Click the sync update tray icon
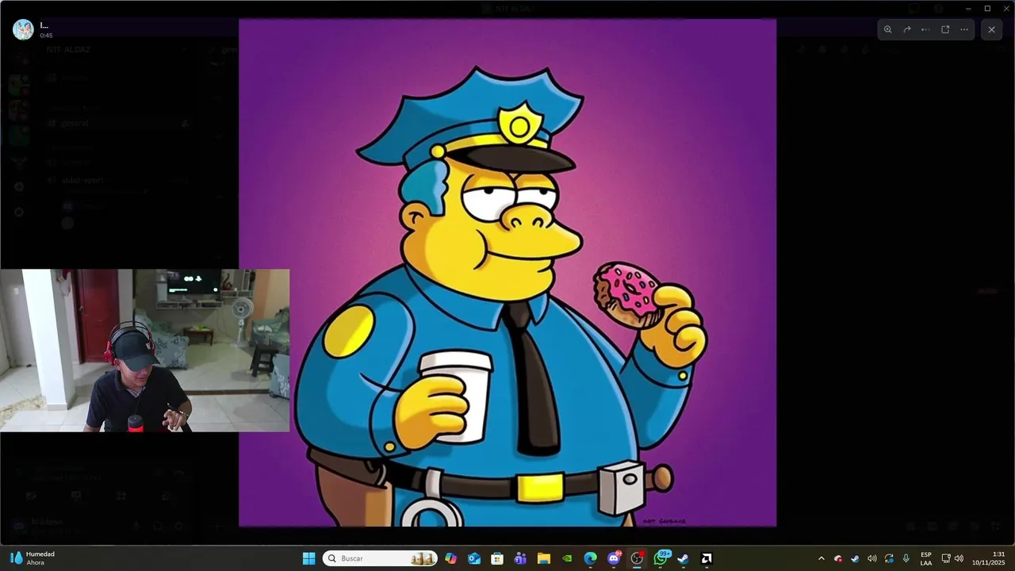The height and width of the screenshot is (571, 1015). [889, 558]
